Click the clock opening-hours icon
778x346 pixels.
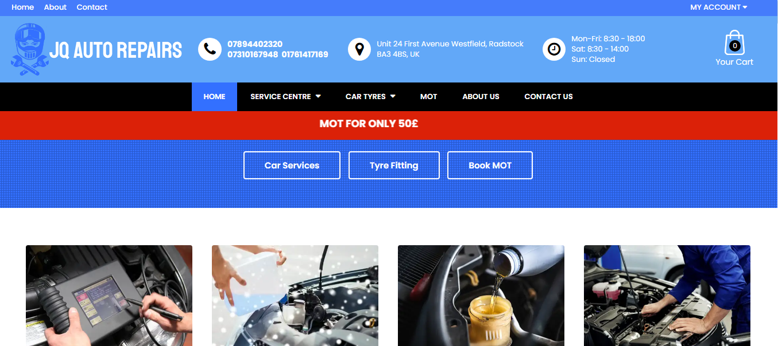[554, 49]
